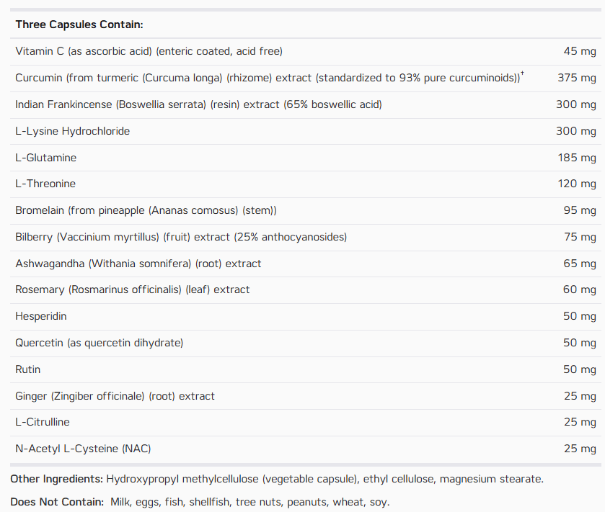Click the 'Does Not Contain:' label
605x512 pixels.
pos(57,503)
